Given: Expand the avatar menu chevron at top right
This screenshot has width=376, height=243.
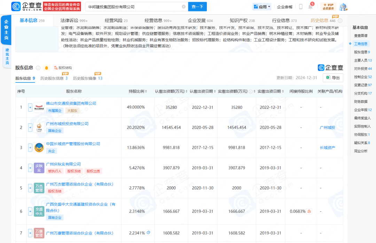Looking at the screenshot, I should point(347,9).
